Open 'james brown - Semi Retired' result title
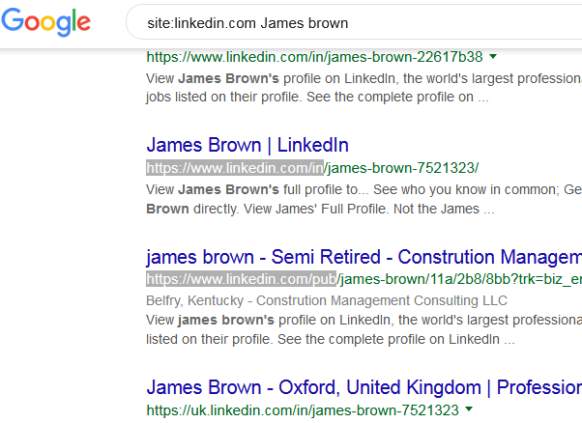582x423 pixels. [x=364, y=257]
